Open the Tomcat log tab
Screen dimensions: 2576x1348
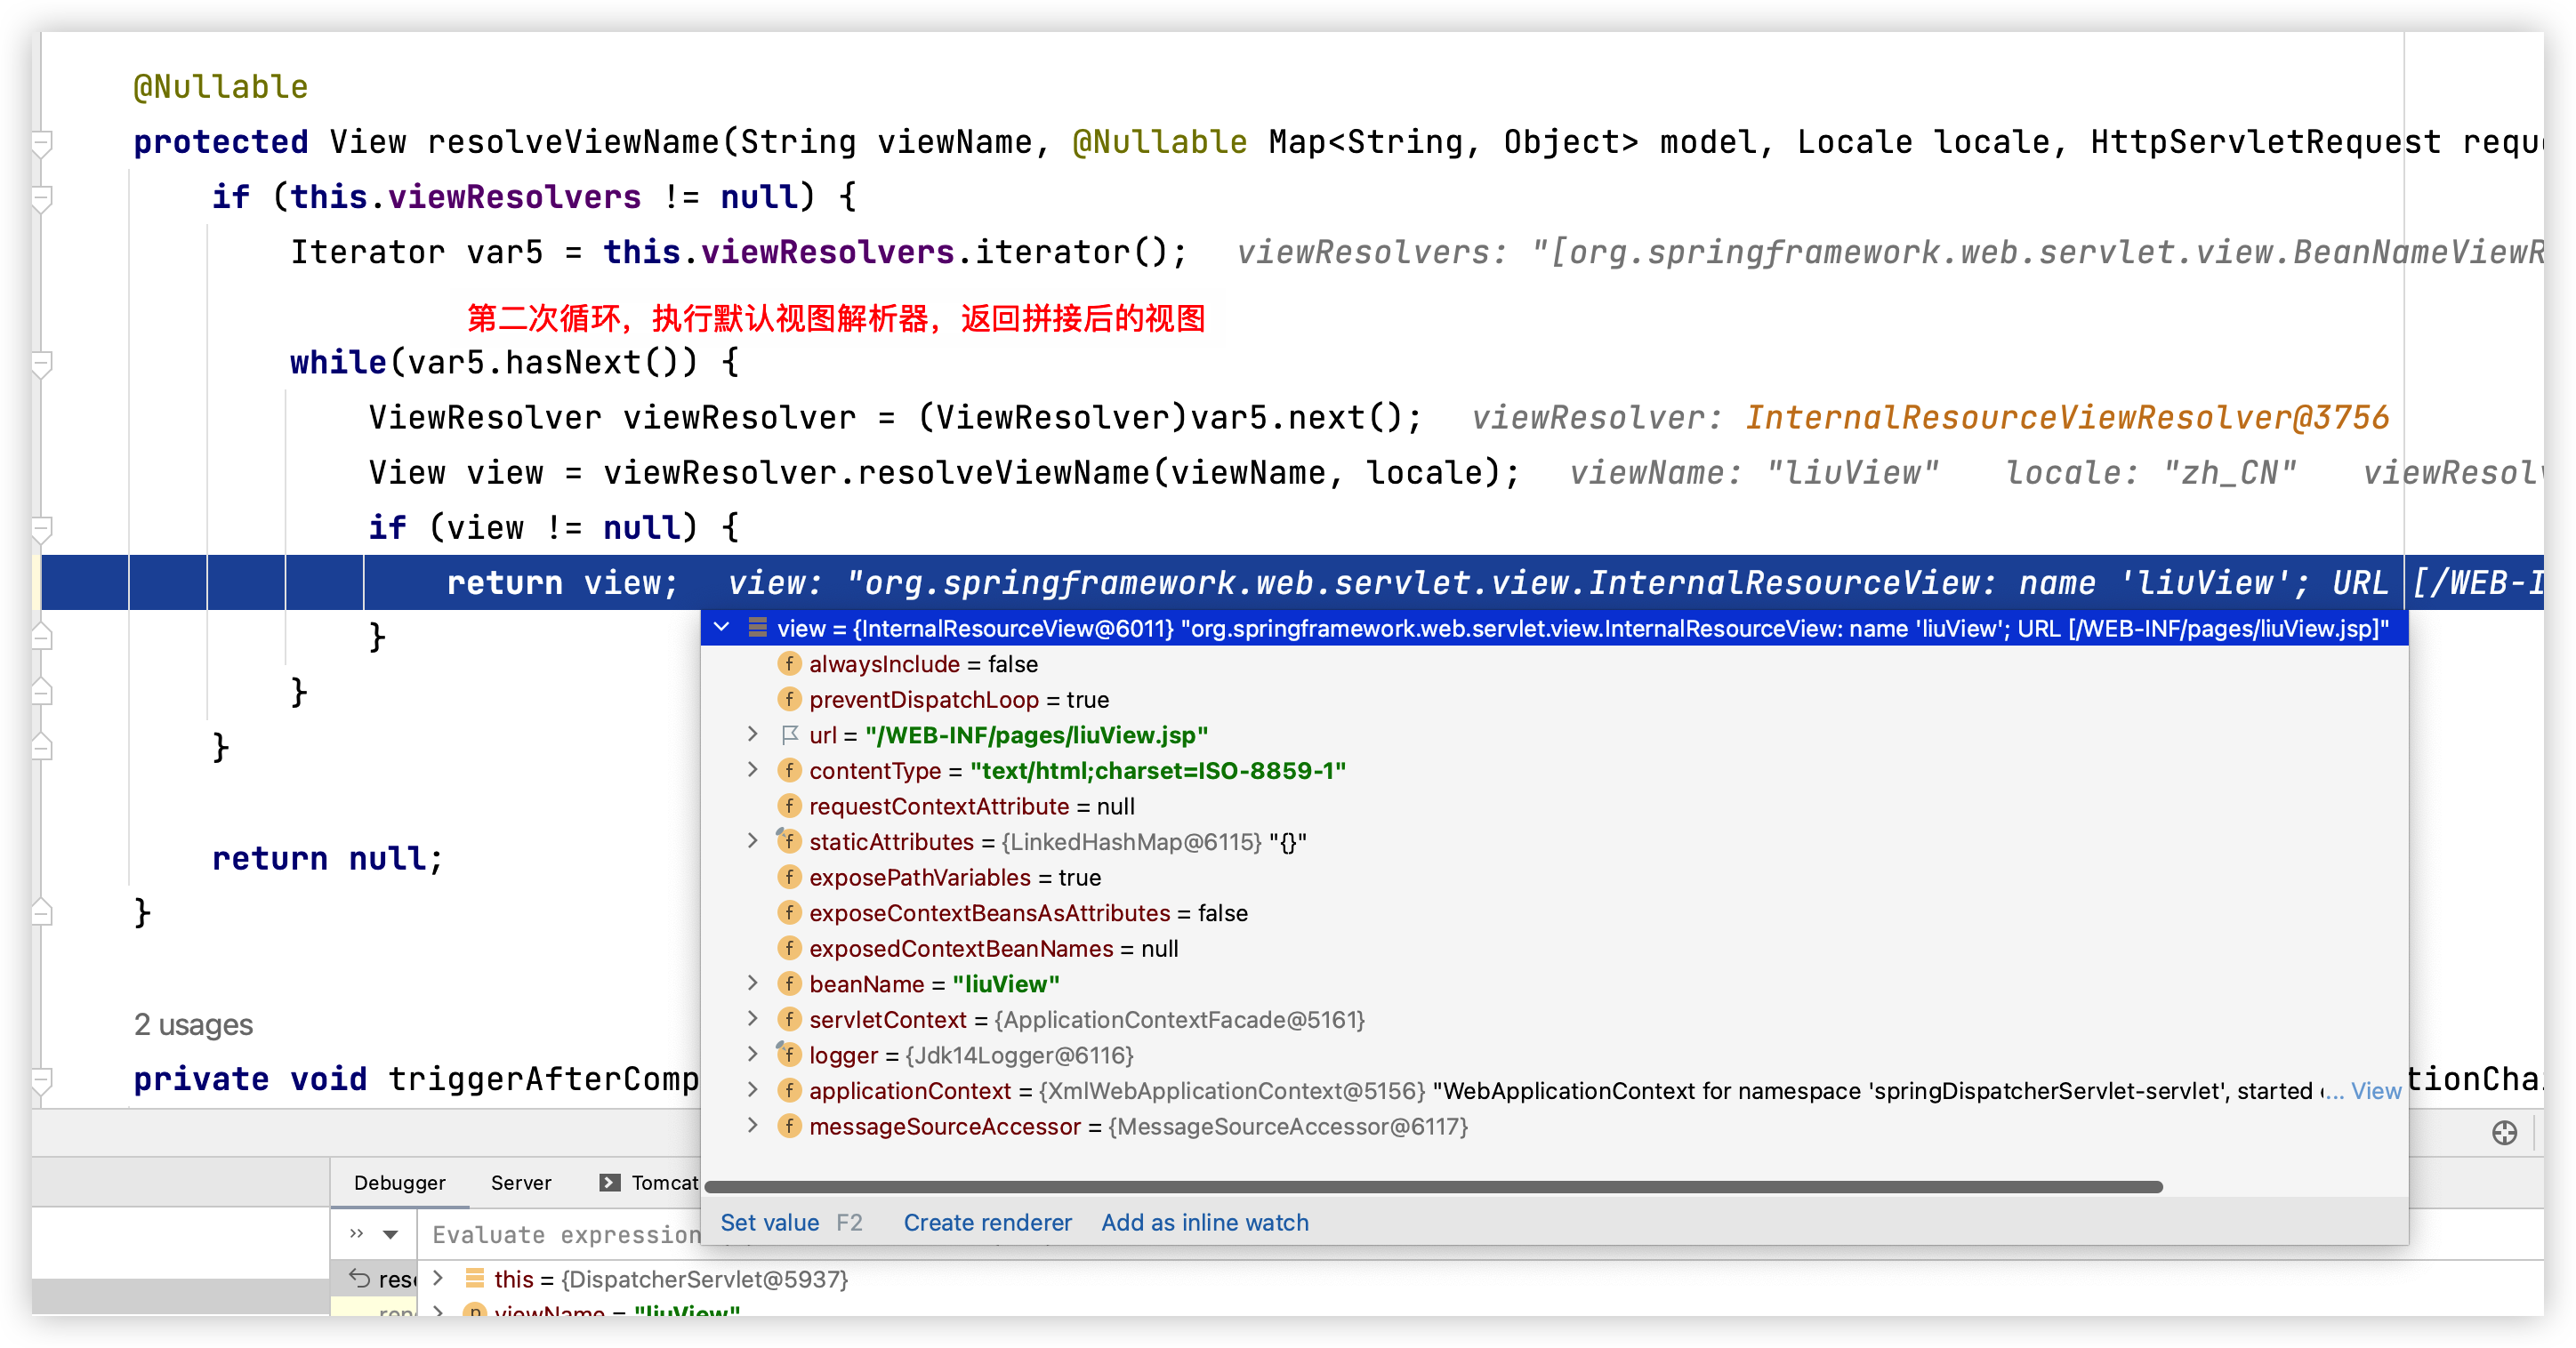[x=650, y=1183]
